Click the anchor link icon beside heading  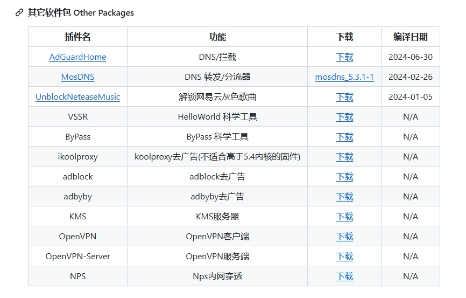(19, 12)
